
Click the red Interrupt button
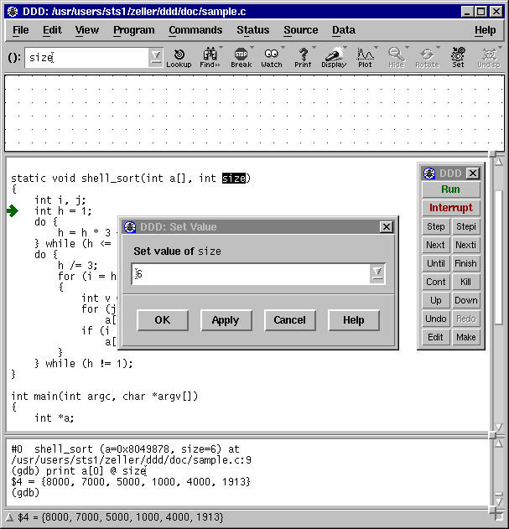450,208
